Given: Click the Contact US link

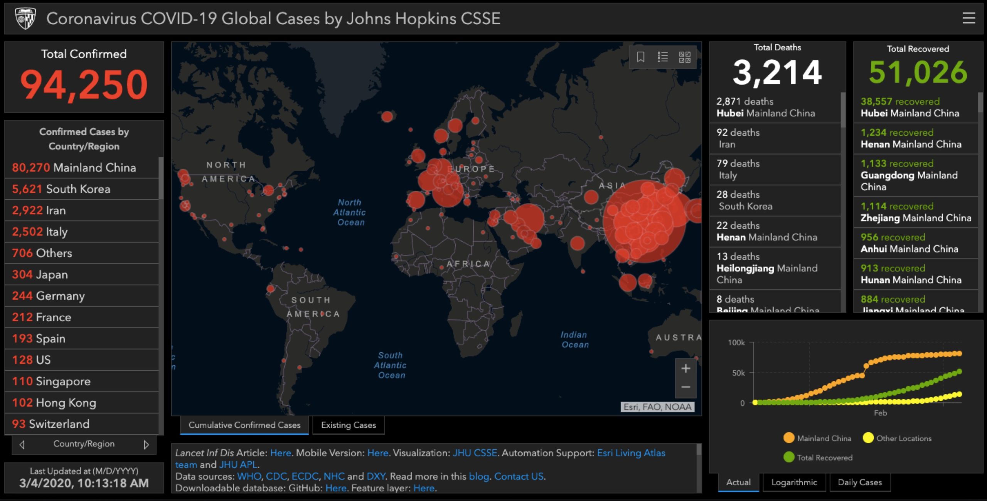Looking at the screenshot, I should pos(519,476).
